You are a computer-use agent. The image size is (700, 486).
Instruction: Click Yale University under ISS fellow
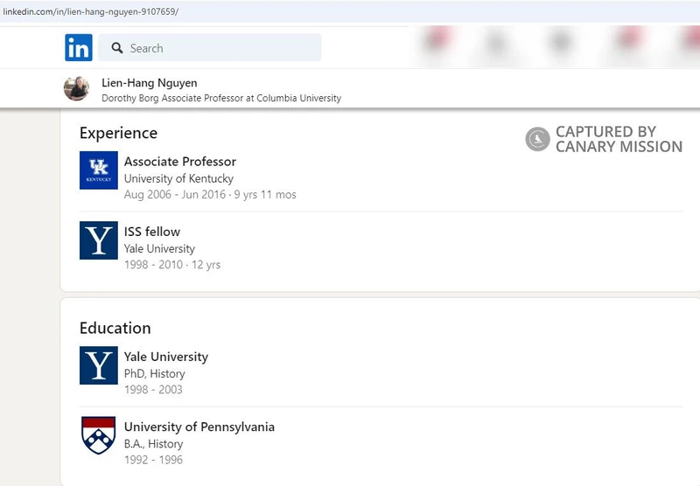(159, 248)
